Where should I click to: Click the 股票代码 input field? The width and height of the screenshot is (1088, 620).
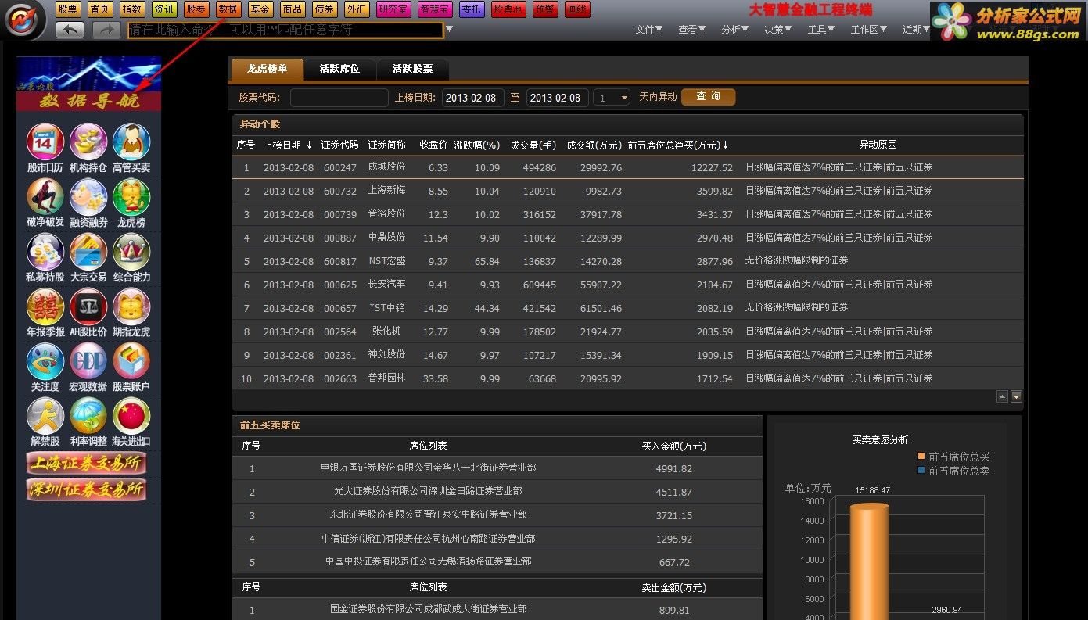[339, 98]
